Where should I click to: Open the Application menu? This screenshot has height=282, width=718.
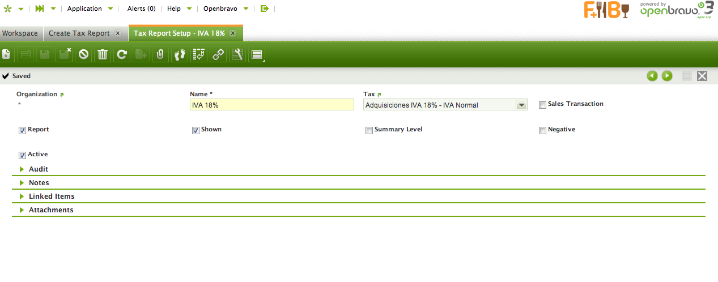pyautogui.click(x=85, y=8)
